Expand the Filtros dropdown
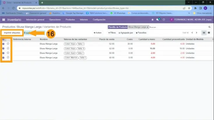The image size is (214, 120). click(112, 33)
